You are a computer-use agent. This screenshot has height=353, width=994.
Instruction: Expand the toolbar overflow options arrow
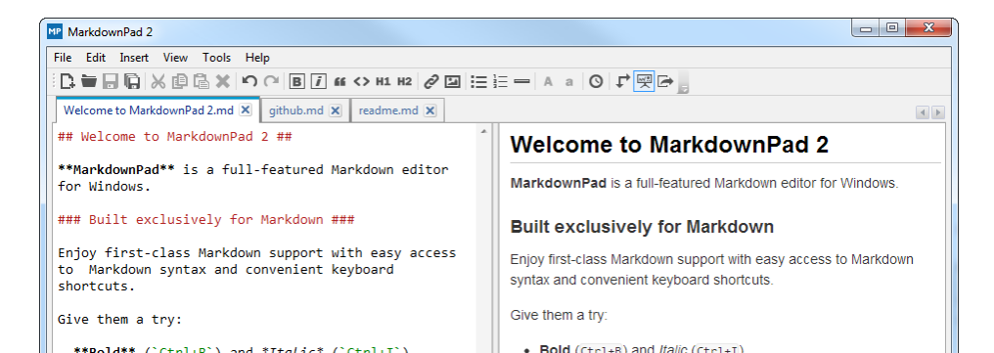683,83
